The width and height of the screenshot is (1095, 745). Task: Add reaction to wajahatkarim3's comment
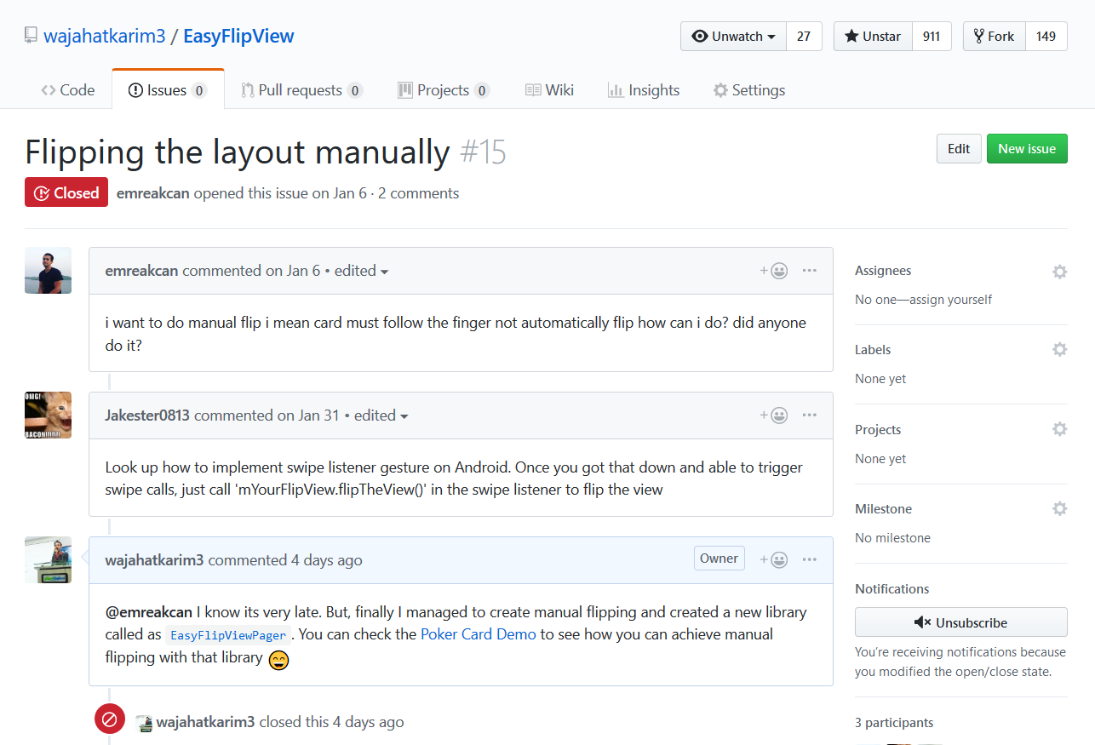(774, 560)
